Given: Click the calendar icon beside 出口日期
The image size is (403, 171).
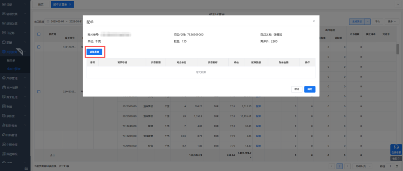Looking at the screenshot, I should tap(48, 21).
